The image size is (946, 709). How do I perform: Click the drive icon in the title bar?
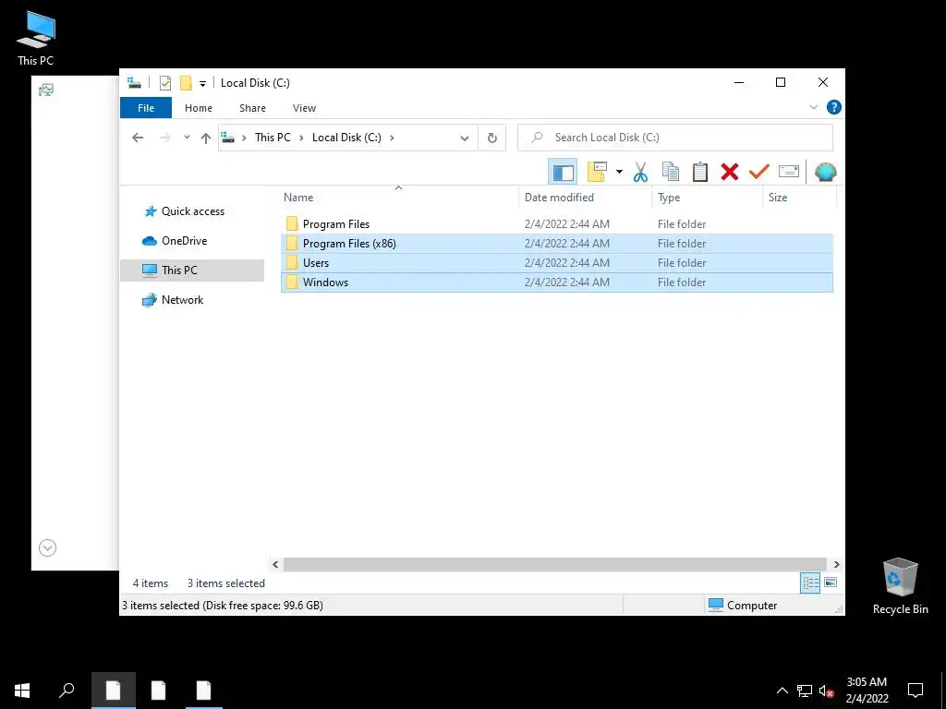[134, 82]
